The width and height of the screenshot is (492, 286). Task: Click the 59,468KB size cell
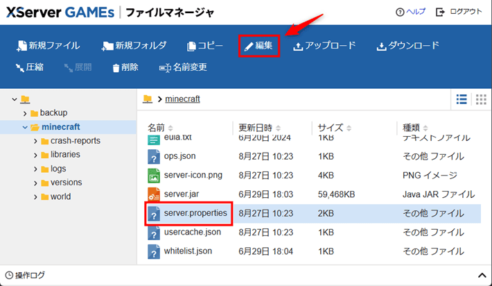pos(336,194)
